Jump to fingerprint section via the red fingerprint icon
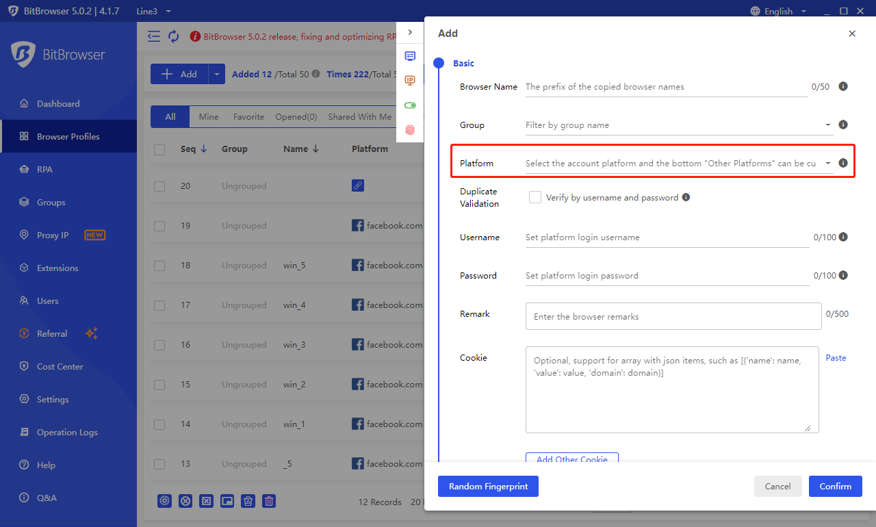This screenshot has width=876, height=527. point(410,129)
